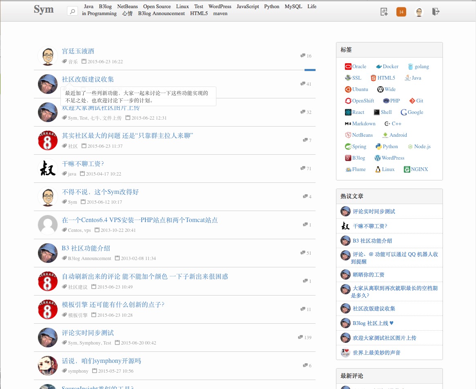Viewport: 476px width, 389px height.
Task: Open hot article 大家从离职到再次就职最长的空档期
Action: (x=394, y=291)
